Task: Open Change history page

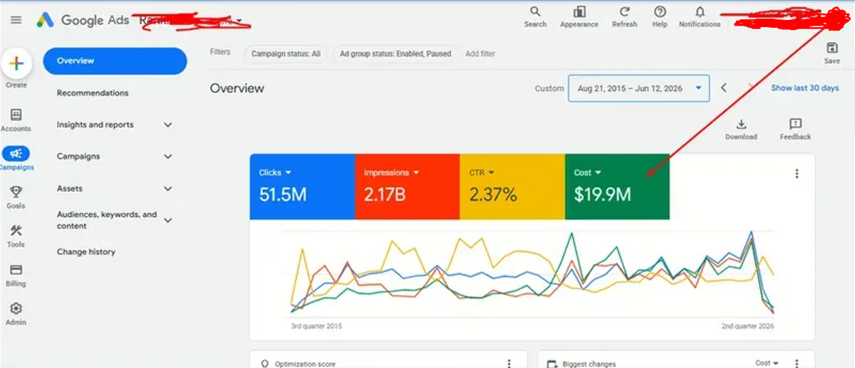Action: click(86, 252)
